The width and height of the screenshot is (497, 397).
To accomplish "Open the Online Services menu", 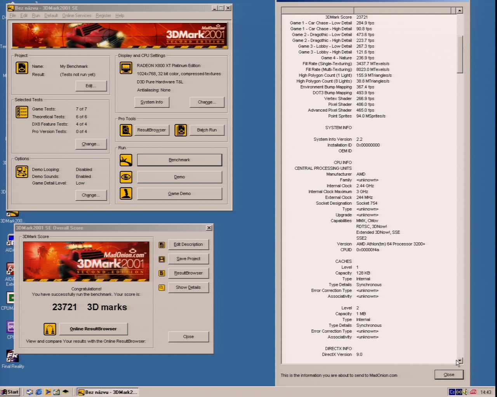I will click(x=76, y=16).
